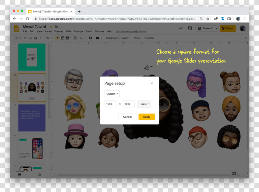259x192 pixels.
Task: Expand the zoom level dropdown arrow
Action: tap(52, 38)
